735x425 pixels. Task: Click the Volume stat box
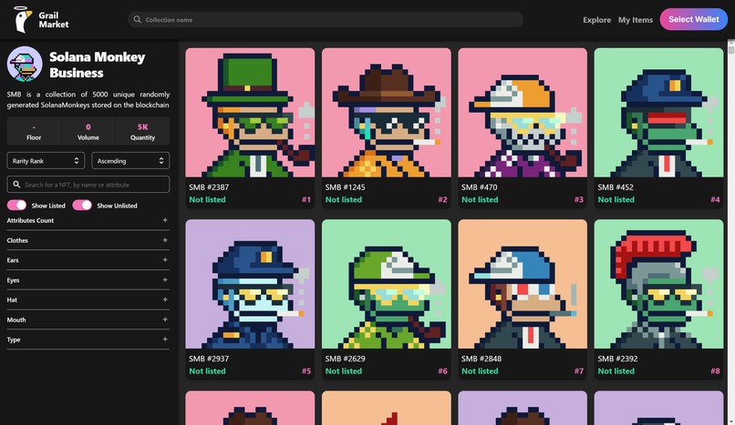(x=88, y=131)
